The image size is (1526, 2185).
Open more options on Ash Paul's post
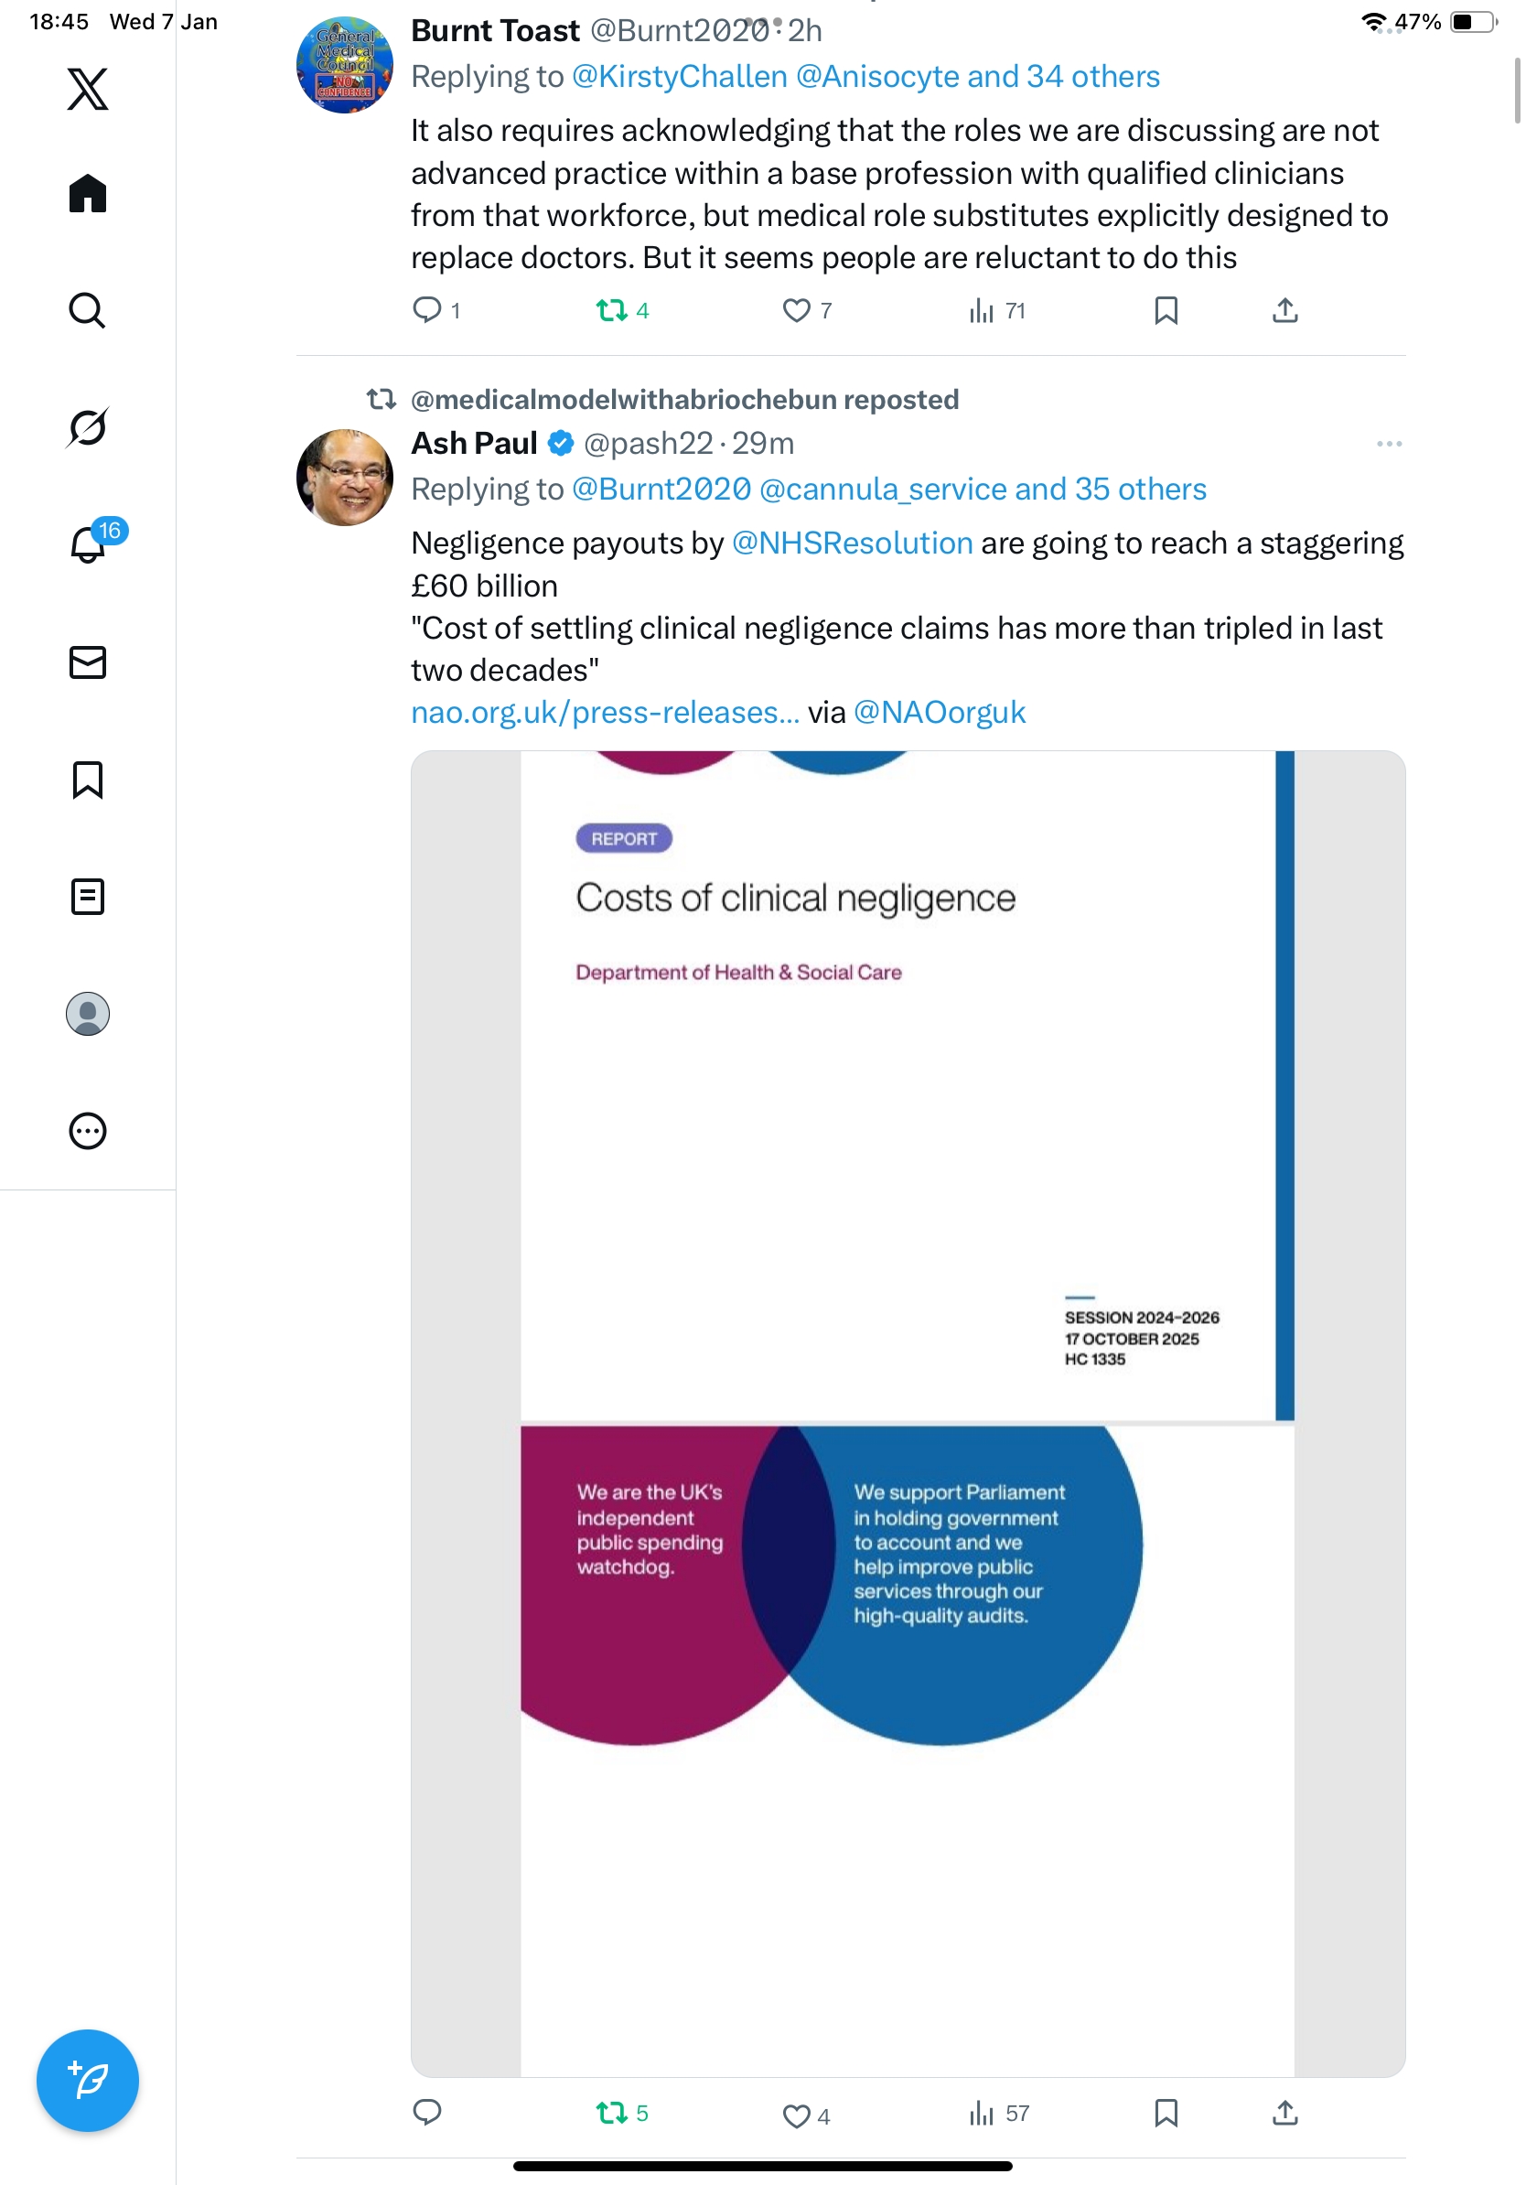click(x=1388, y=445)
